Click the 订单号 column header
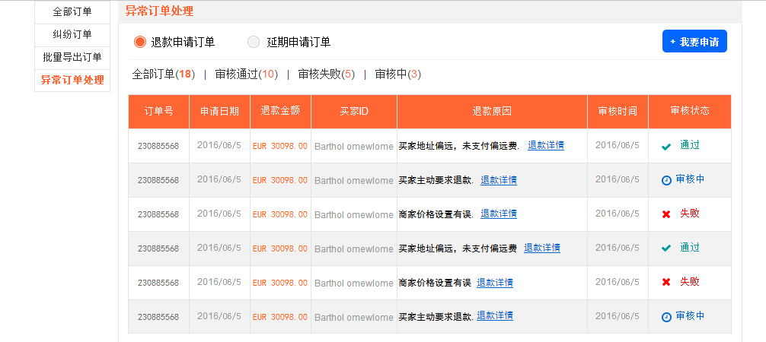This screenshot has height=342, width=766. pos(159,111)
